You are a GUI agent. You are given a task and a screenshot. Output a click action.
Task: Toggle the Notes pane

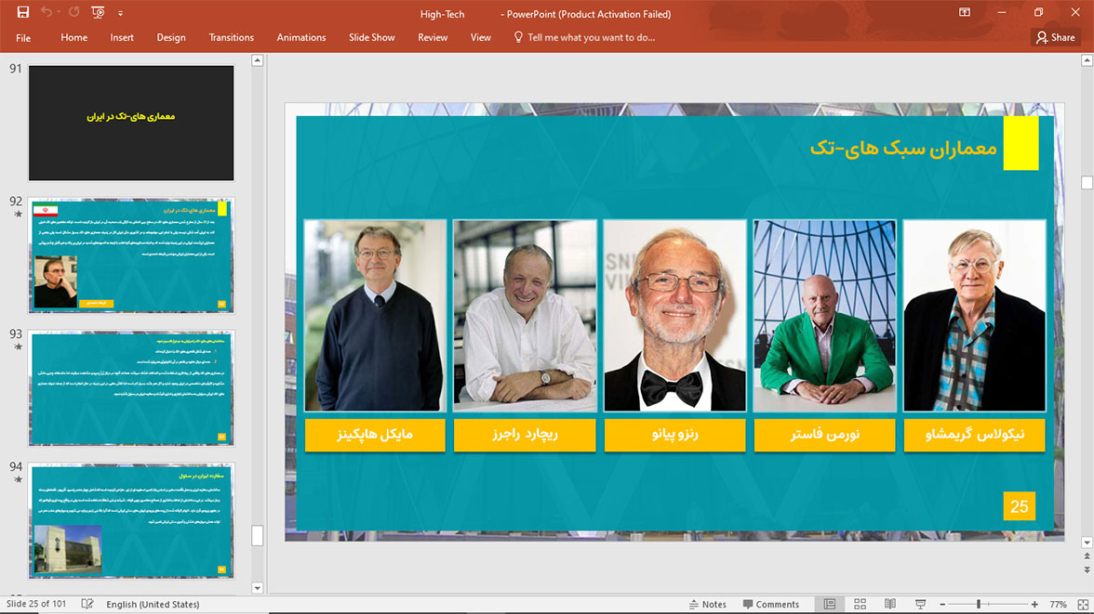pos(707,604)
